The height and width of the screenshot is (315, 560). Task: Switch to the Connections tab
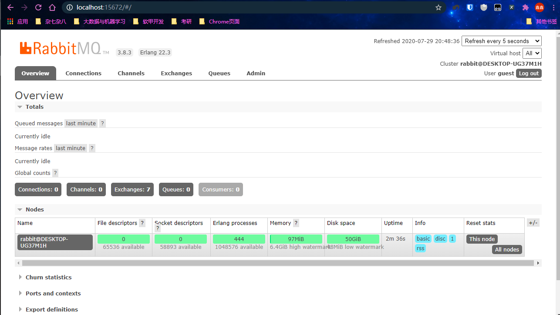point(84,73)
